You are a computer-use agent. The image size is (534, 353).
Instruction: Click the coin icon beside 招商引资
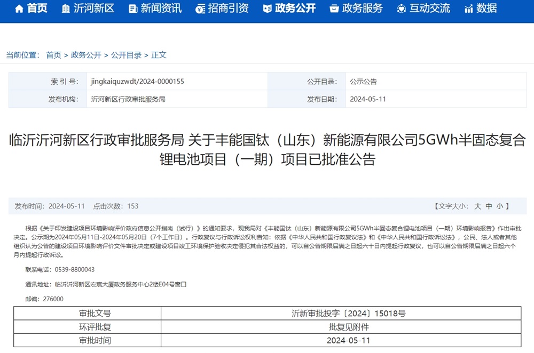[x=200, y=9]
